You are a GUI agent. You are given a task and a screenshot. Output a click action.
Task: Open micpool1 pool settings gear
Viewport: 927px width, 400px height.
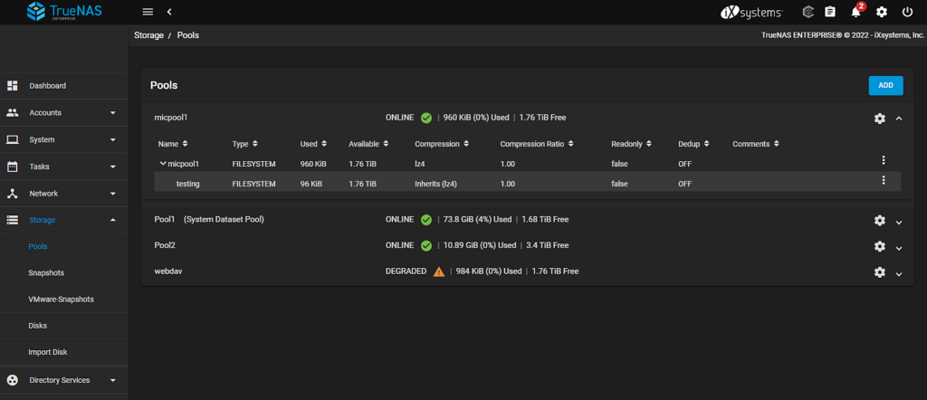(879, 119)
